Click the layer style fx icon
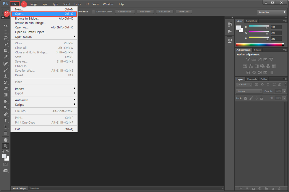 [x=247, y=188]
